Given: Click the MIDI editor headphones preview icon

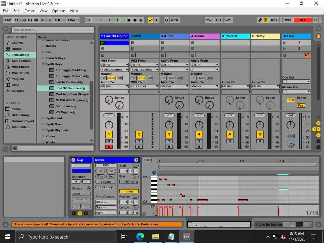Looking at the screenshot, I should point(154,173).
